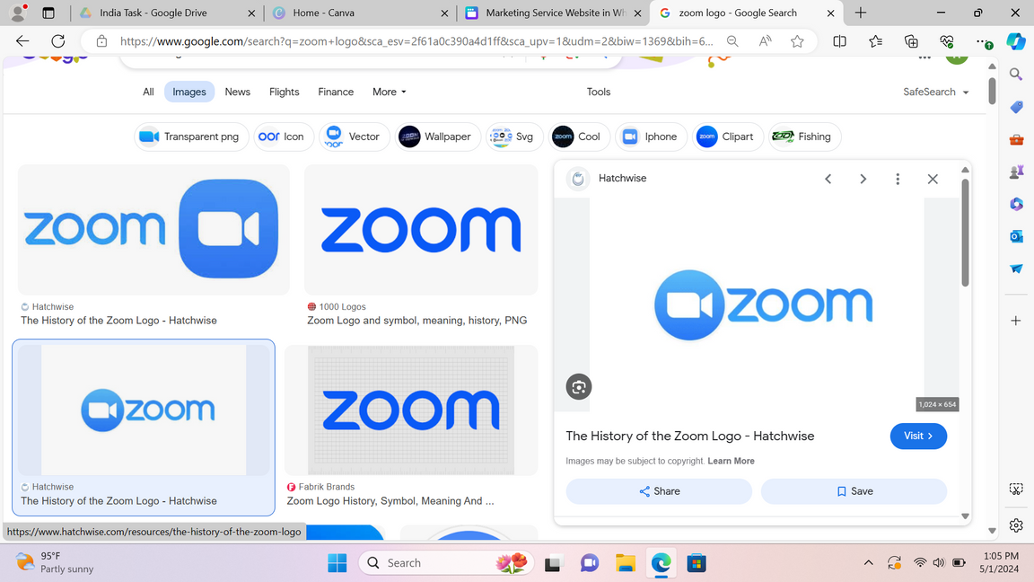Open the Read aloud icon
The height and width of the screenshot is (582, 1034).
(x=765, y=41)
